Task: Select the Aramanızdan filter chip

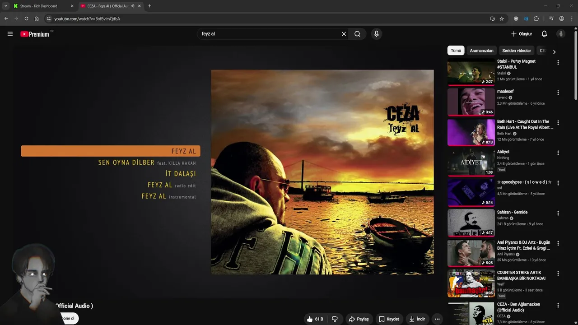Action: 481,51
